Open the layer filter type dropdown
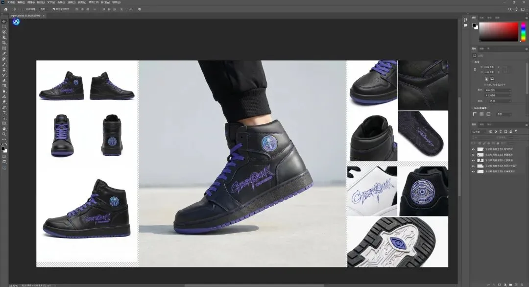529x287 pixels. click(479, 132)
